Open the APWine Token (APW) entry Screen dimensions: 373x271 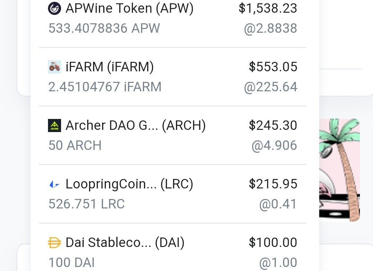[173, 18]
